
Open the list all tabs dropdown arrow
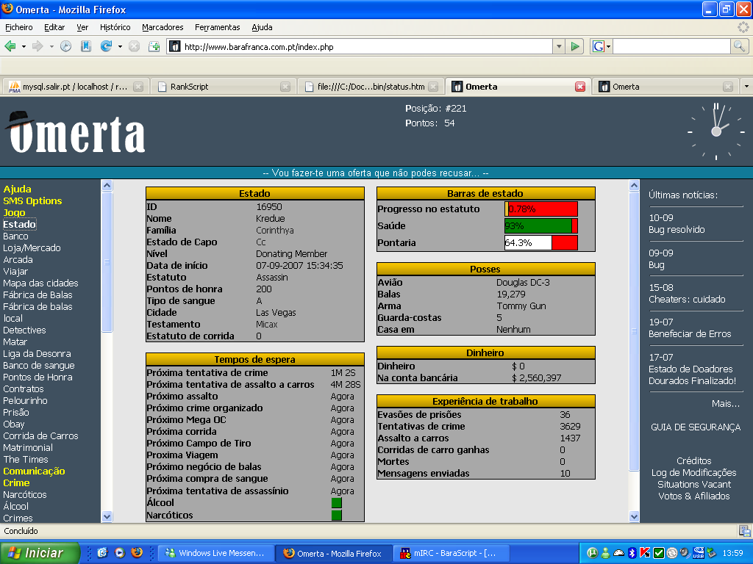coord(746,86)
